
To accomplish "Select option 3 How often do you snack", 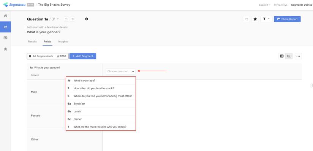I will (x=101, y=88).
